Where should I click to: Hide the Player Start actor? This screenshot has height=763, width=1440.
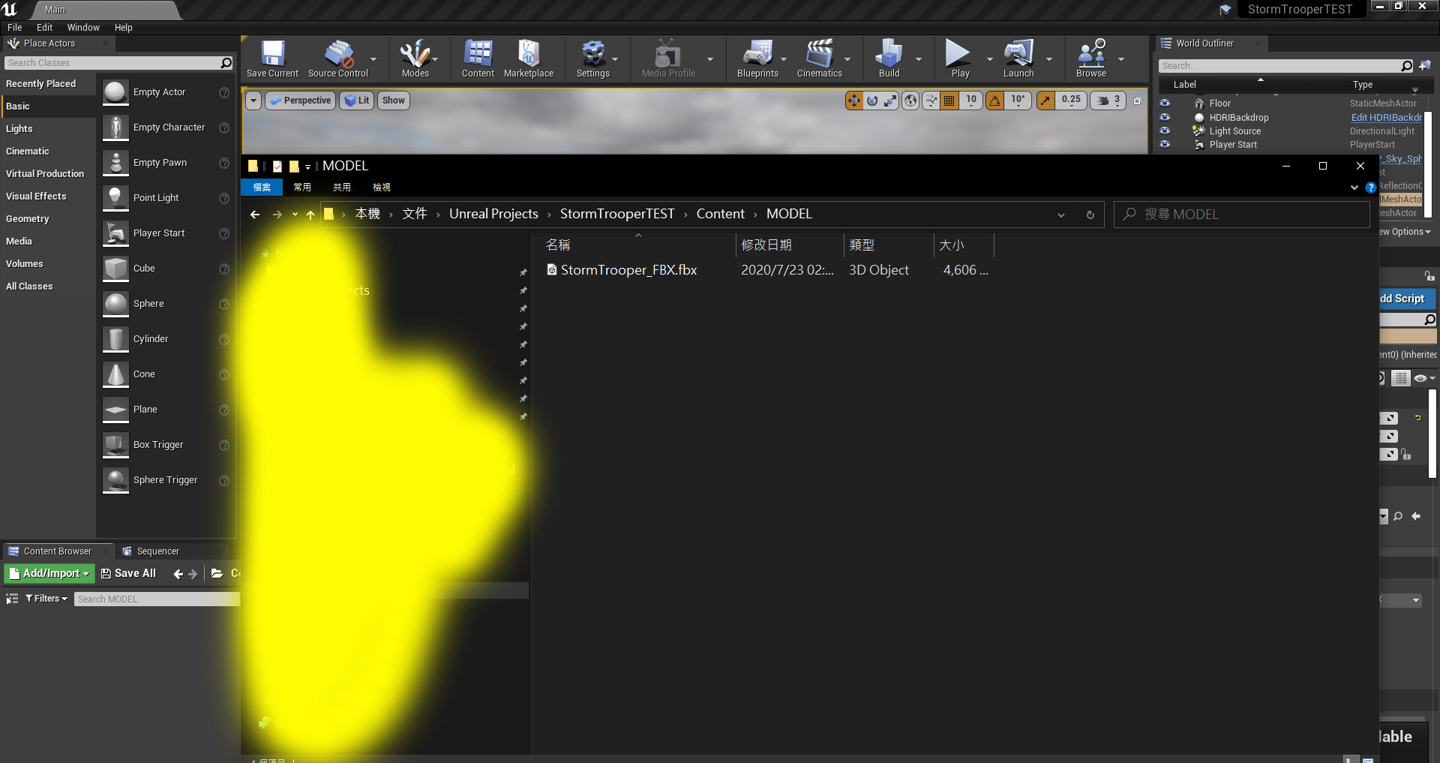click(x=1165, y=144)
